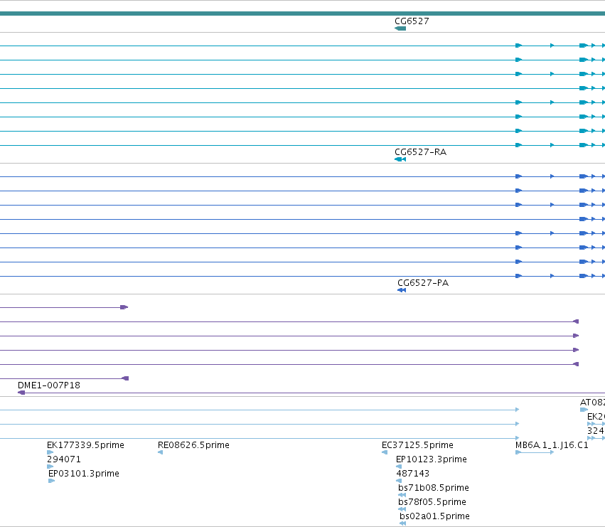Select the CG6527-RA transcript glyph
Image resolution: width=605 pixels, height=527 pixels.
(400, 159)
